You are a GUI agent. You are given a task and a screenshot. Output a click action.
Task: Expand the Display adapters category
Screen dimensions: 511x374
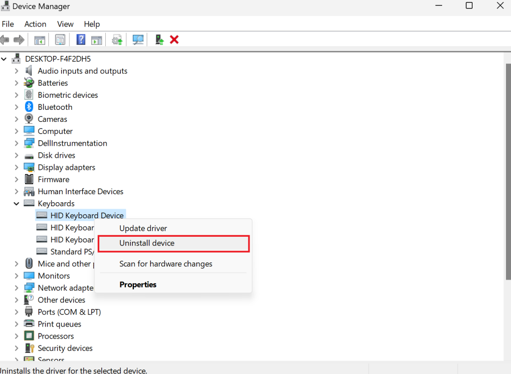pos(16,167)
